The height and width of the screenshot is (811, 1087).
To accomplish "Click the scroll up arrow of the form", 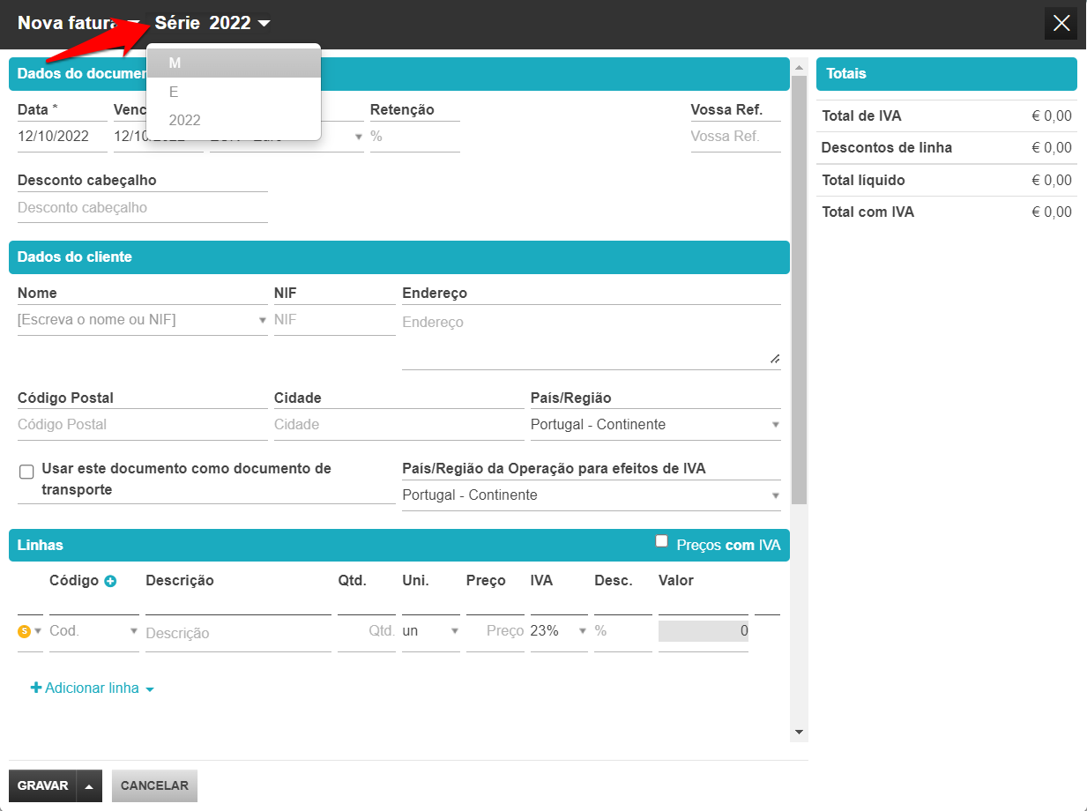I will coord(799,67).
